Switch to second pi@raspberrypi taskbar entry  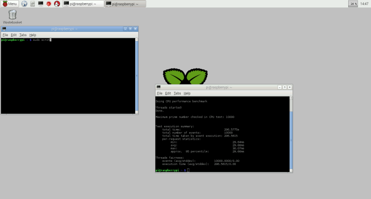125,4
